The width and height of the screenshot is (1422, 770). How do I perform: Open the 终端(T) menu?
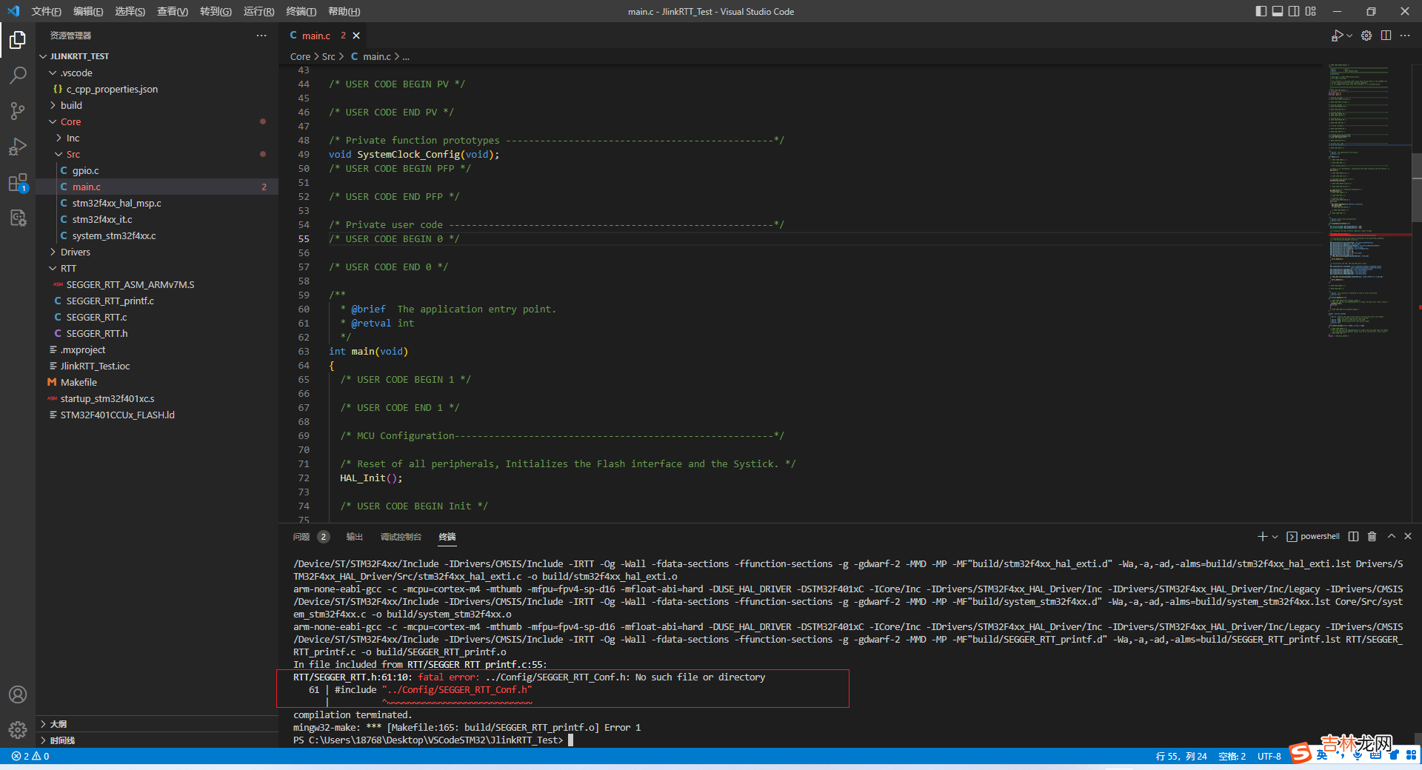click(301, 11)
